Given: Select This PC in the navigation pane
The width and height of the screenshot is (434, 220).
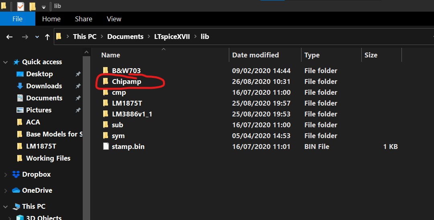Looking at the screenshot, I should coord(33,206).
